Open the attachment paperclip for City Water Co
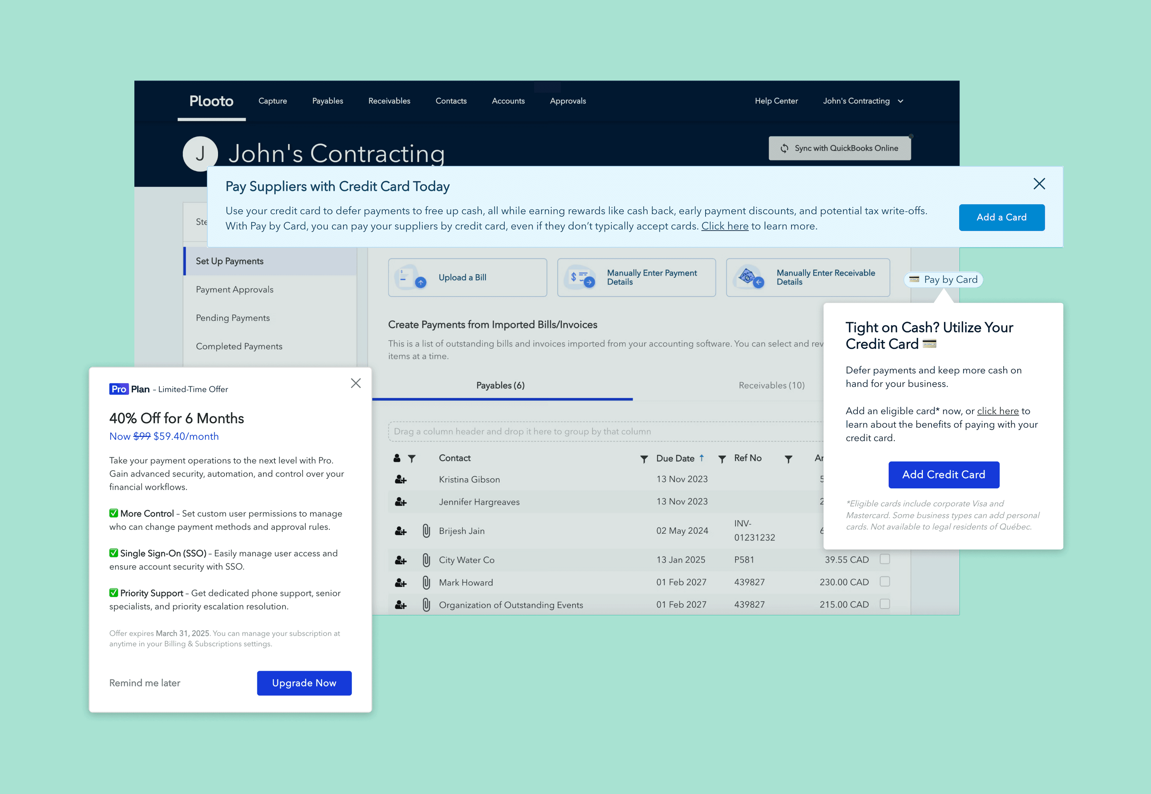This screenshot has height=794, width=1151. [426, 560]
